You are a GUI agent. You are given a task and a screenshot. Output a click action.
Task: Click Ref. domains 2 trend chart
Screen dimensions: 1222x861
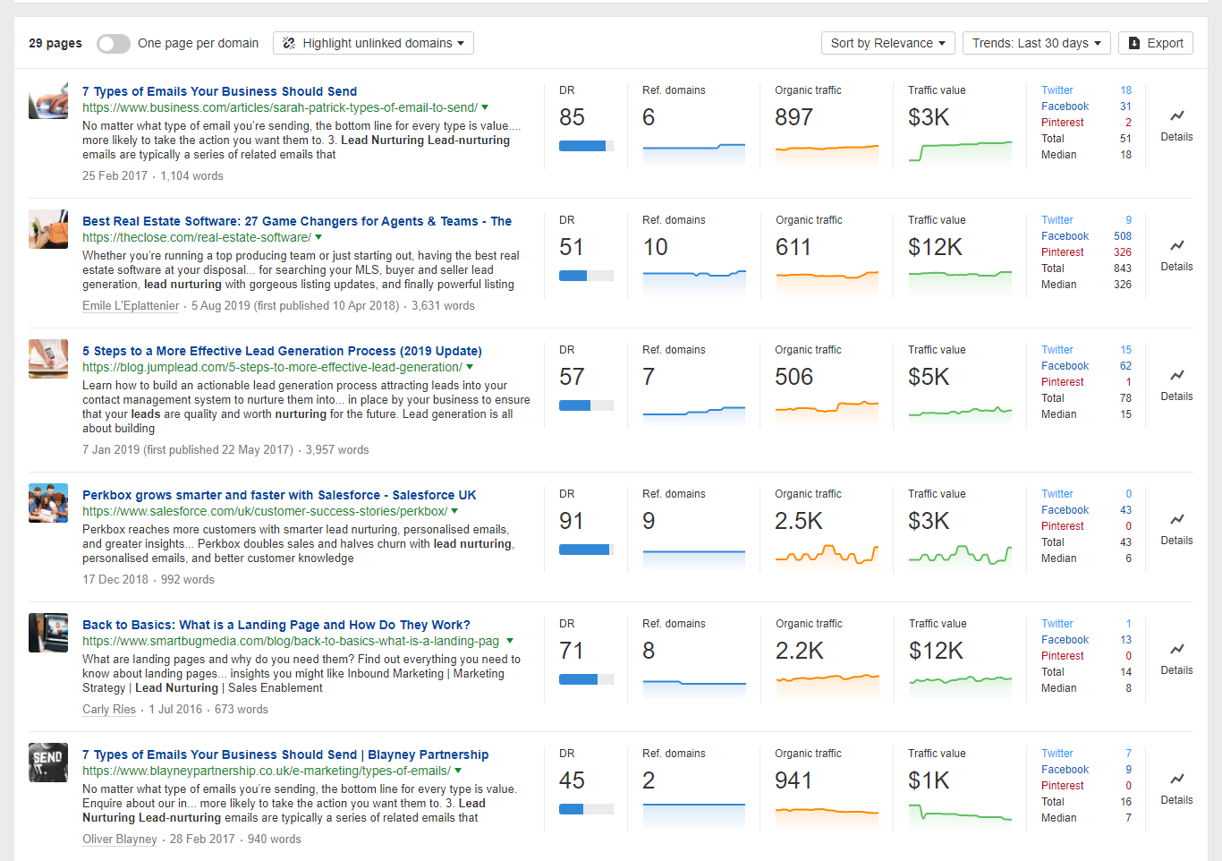[x=694, y=816]
